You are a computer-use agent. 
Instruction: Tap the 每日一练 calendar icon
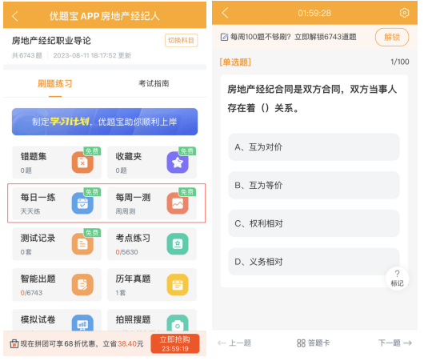point(82,203)
